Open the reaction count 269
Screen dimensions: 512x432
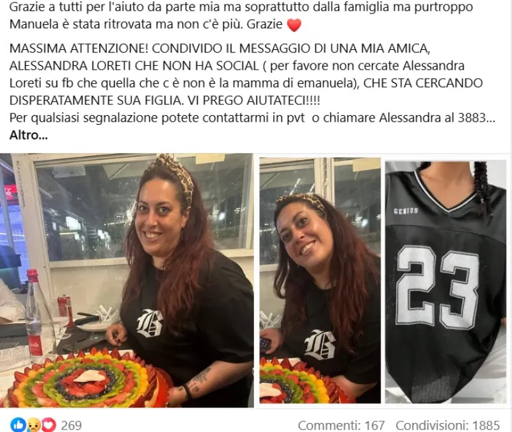[x=71, y=426]
